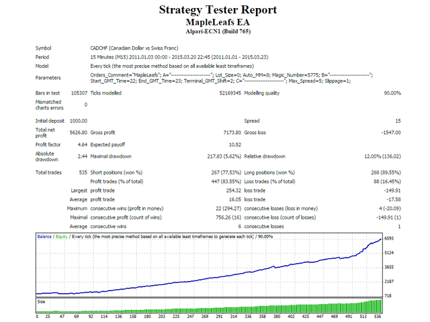
Task: Click Mismatched charts errors value 0
Action: (x=86, y=105)
